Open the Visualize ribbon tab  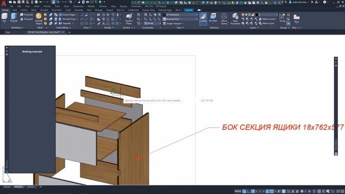coord(44,10)
